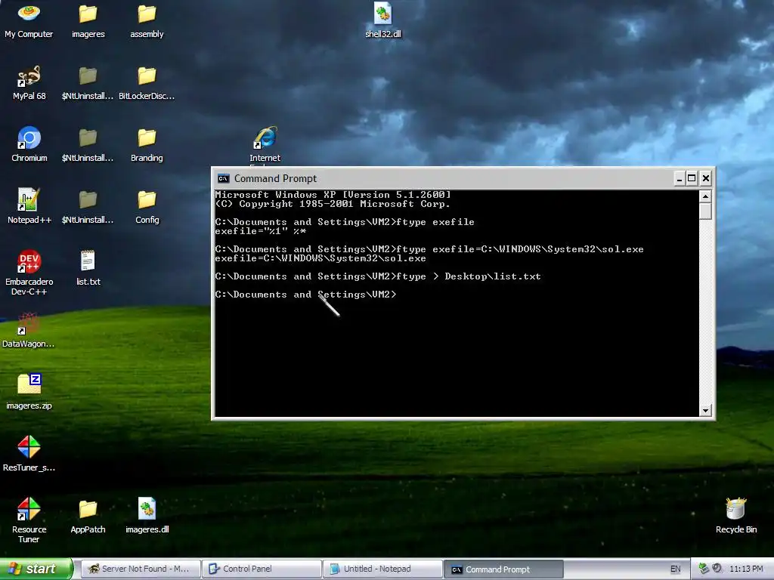Select the shell32.dll file icon
Viewport: 774px width, 580px height.
tap(383, 20)
